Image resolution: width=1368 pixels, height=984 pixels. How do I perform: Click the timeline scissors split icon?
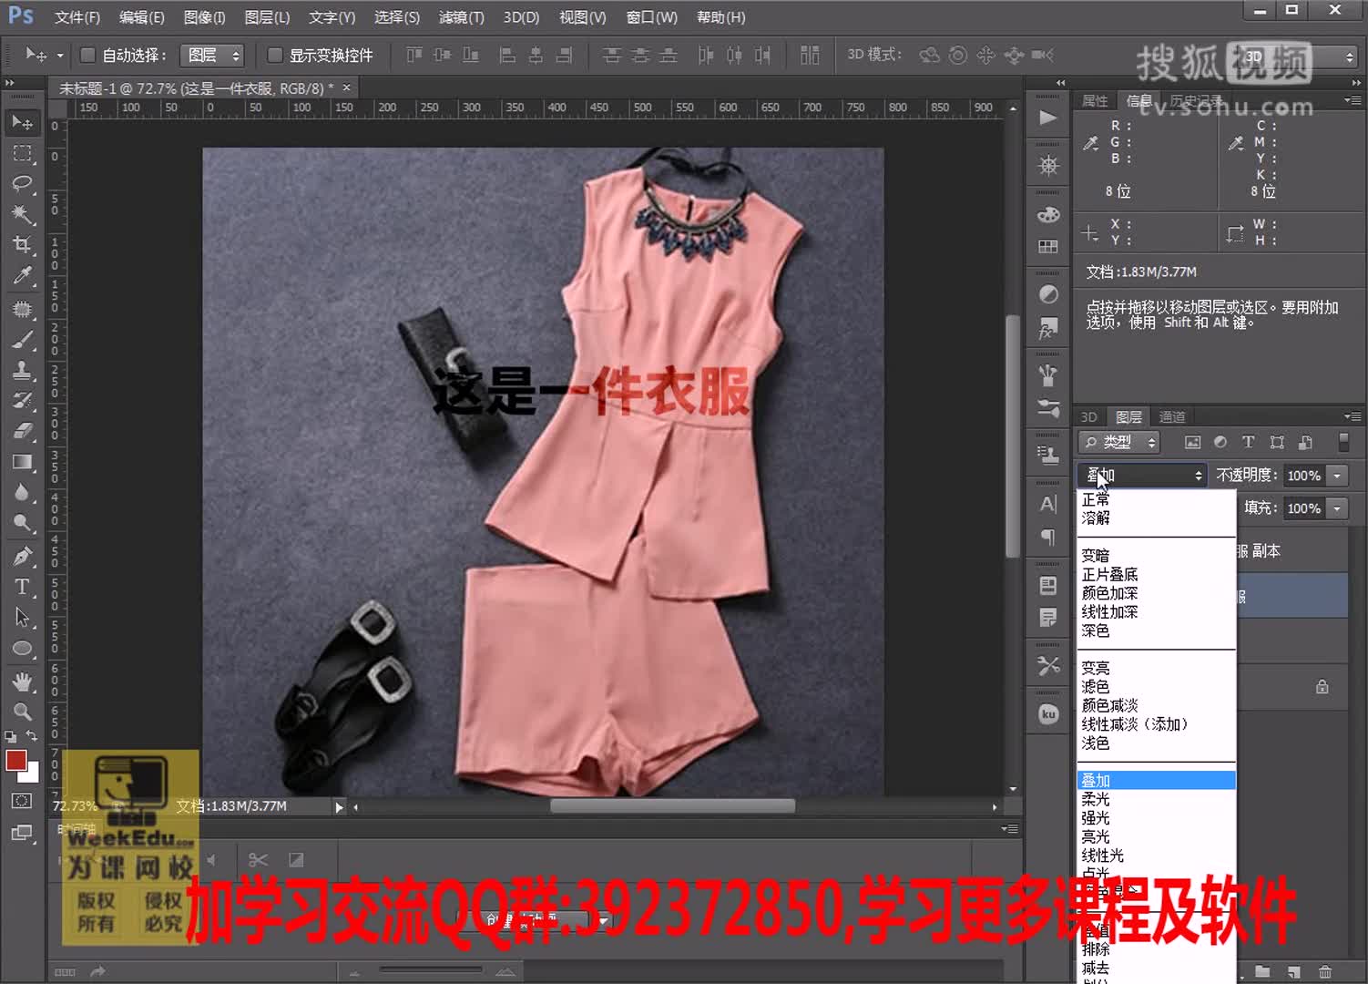coord(259,859)
